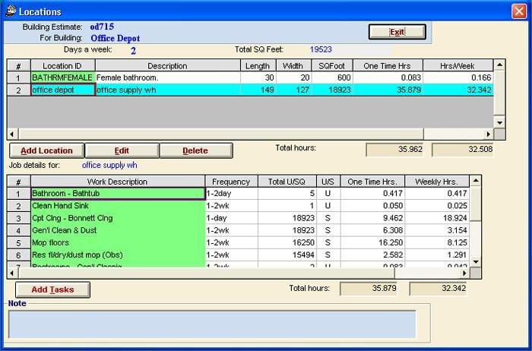
Task: Click the Exit button
Action: [397, 32]
